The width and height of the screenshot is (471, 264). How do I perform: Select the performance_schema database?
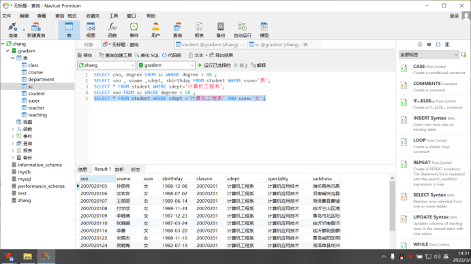point(41,186)
